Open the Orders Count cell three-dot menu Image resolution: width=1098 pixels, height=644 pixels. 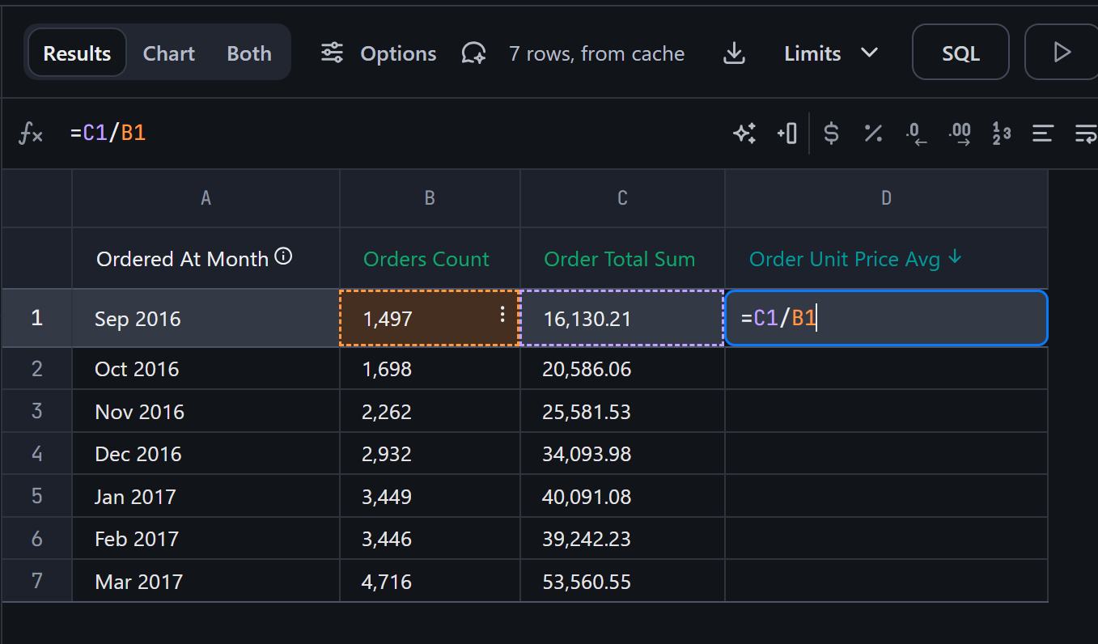click(x=502, y=315)
